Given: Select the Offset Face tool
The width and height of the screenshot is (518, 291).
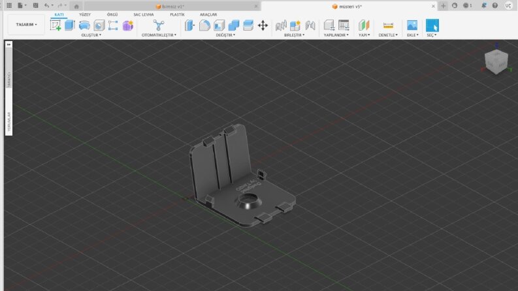Looking at the screenshot, I should 248,25.
